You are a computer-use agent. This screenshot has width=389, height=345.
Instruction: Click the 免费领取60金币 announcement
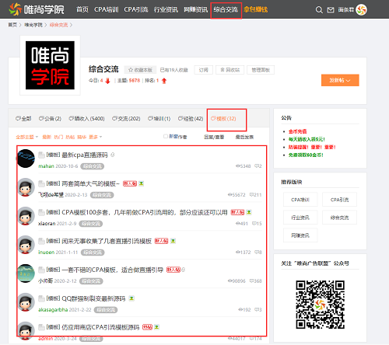[x=306, y=155]
